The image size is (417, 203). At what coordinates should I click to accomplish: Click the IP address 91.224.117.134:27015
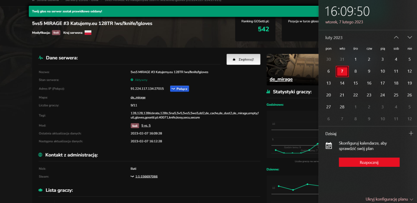147,89
